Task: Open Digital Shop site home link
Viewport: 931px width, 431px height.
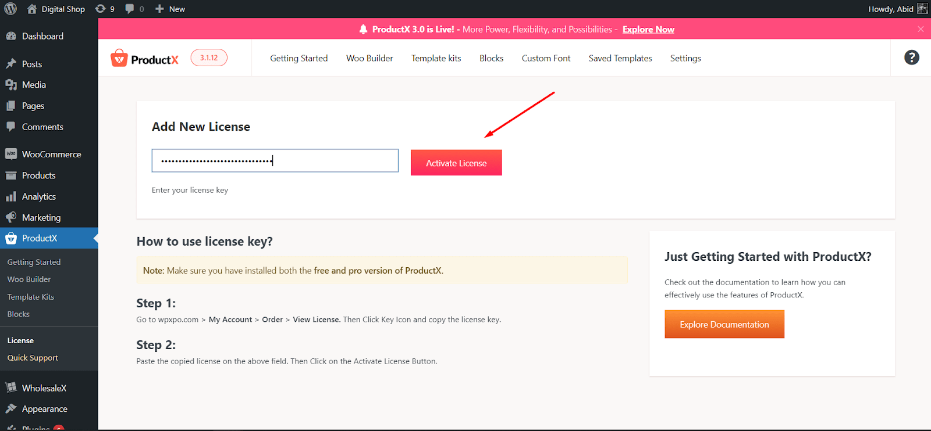Action: pyautogui.click(x=56, y=9)
